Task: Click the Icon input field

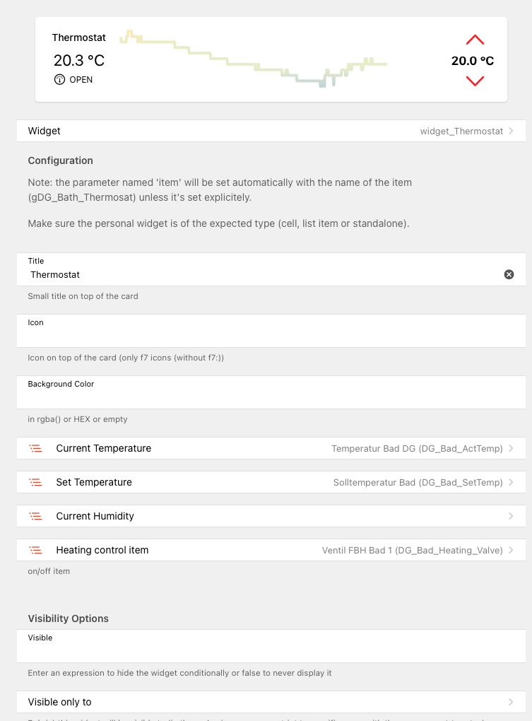Action: pyautogui.click(x=212, y=334)
